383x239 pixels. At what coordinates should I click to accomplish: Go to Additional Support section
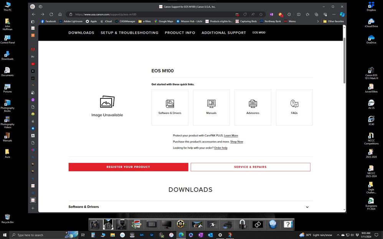tap(224, 33)
